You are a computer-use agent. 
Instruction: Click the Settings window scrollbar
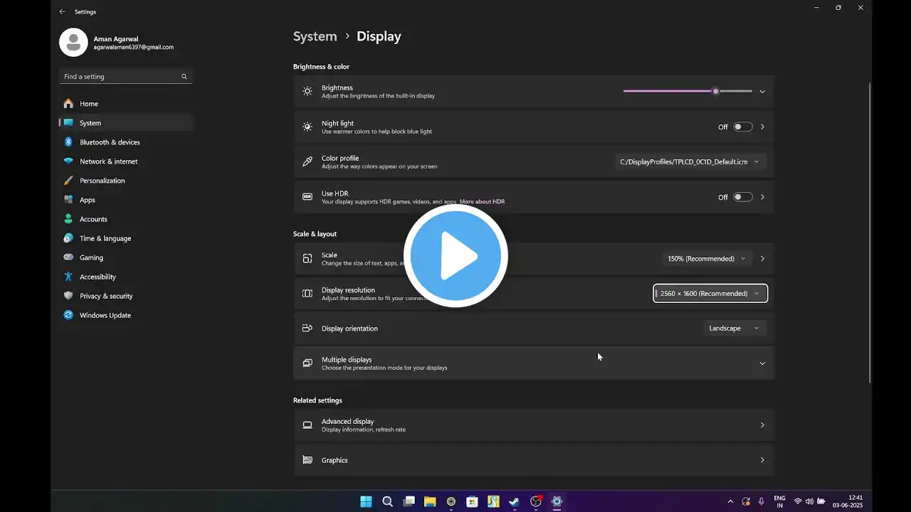click(x=869, y=233)
